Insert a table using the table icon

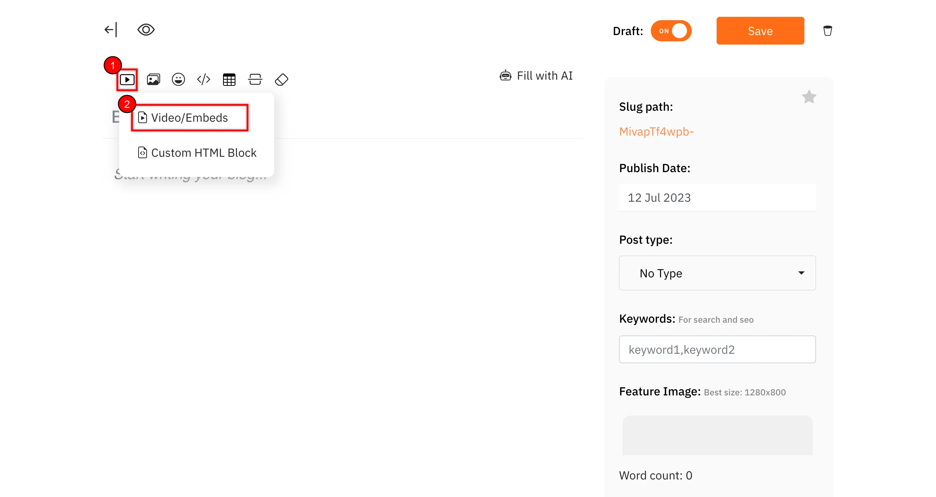229,79
